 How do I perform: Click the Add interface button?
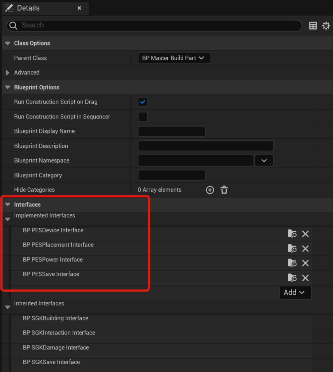point(295,292)
